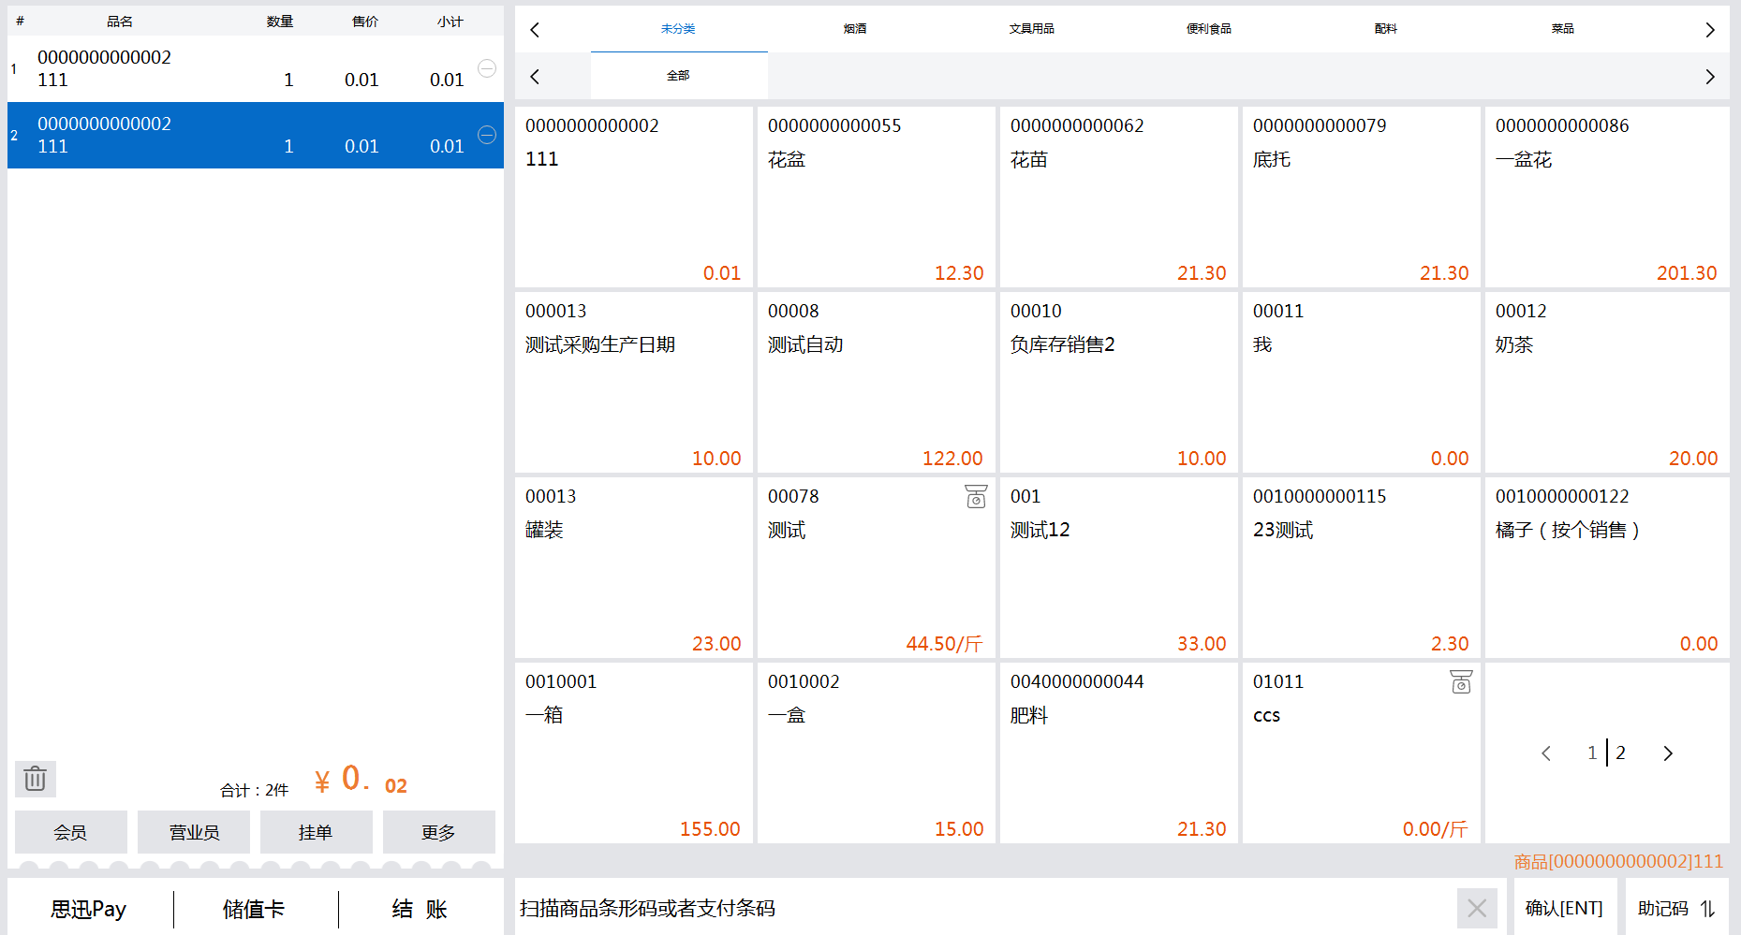Switch to the 烟酒 category tab
1741x935 pixels.
tap(855, 29)
